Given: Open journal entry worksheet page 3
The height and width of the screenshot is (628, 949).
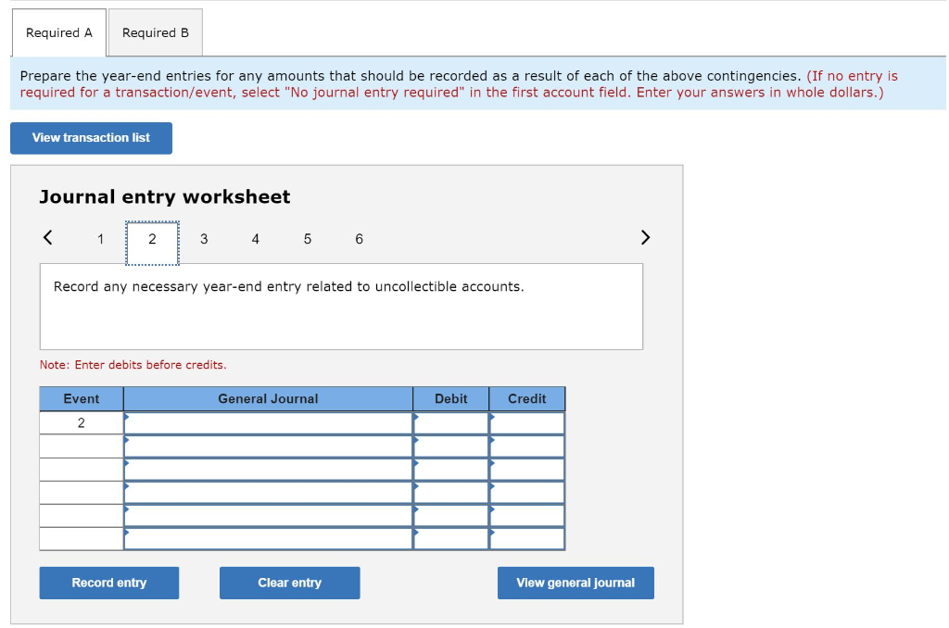Looking at the screenshot, I should (204, 239).
